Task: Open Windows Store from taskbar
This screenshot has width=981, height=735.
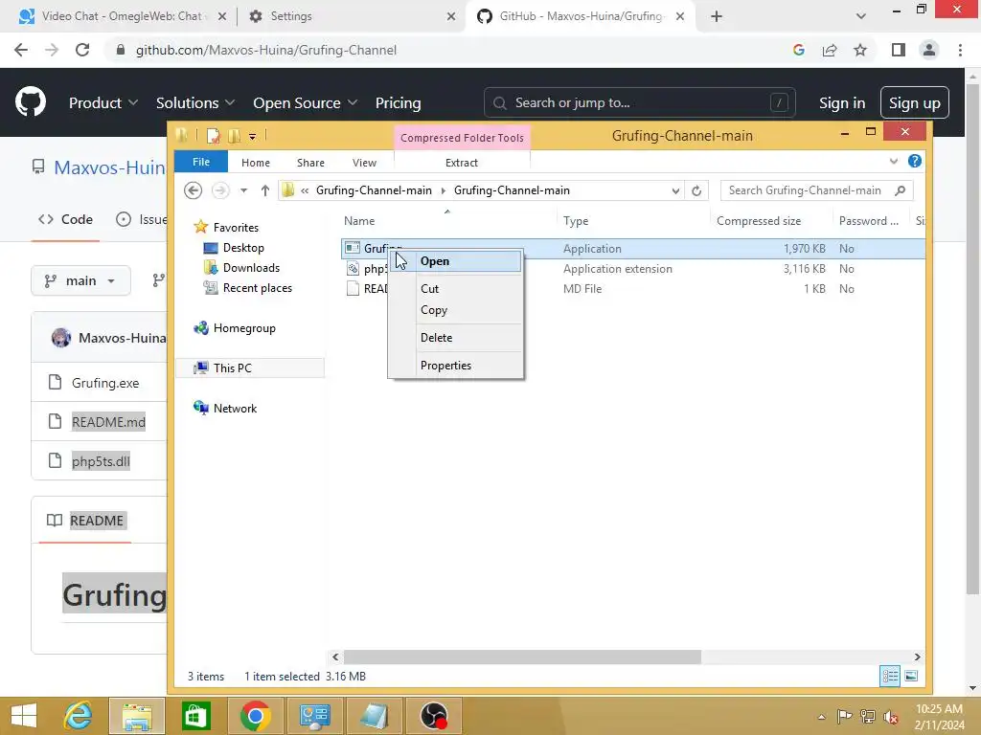Action: [195, 716]
